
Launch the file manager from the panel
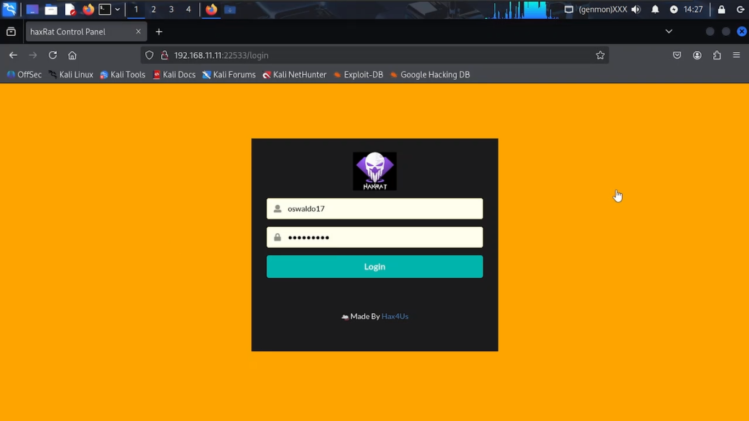pyautogui.click(x=51, y=9)
